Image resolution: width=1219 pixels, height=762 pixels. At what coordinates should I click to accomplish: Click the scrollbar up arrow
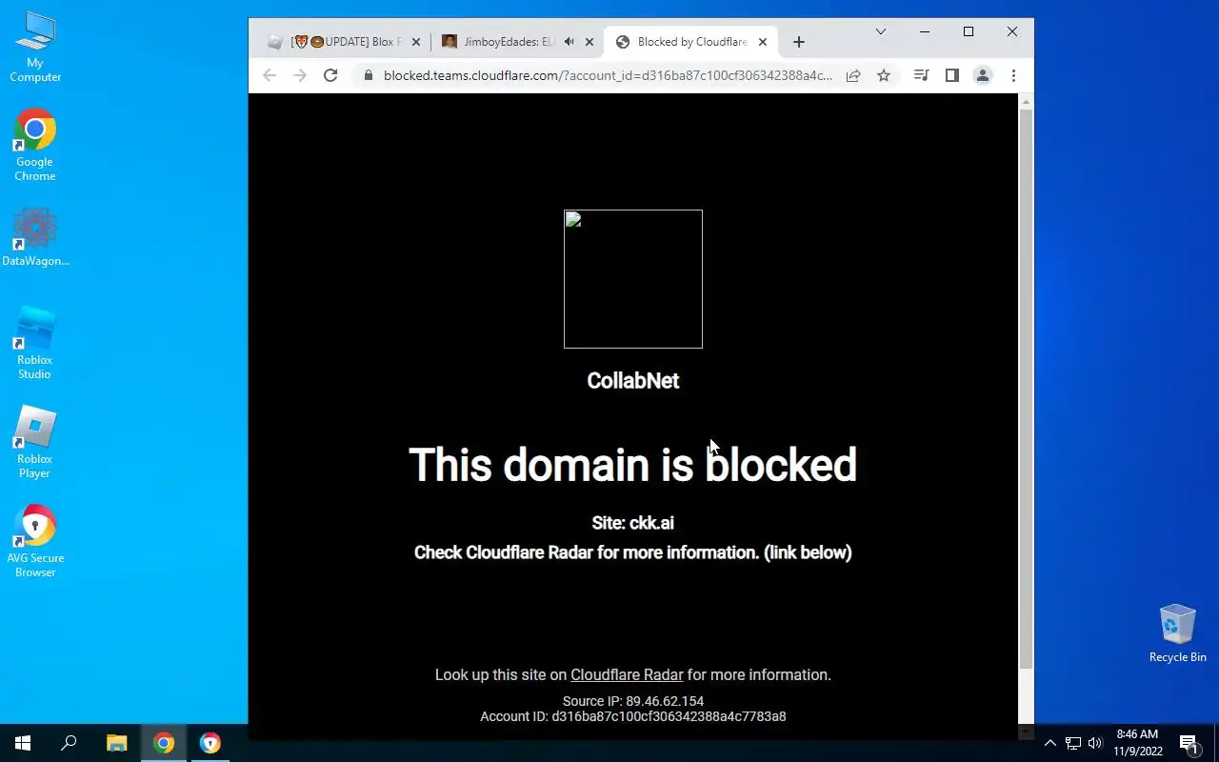(x=1026, y=101)
